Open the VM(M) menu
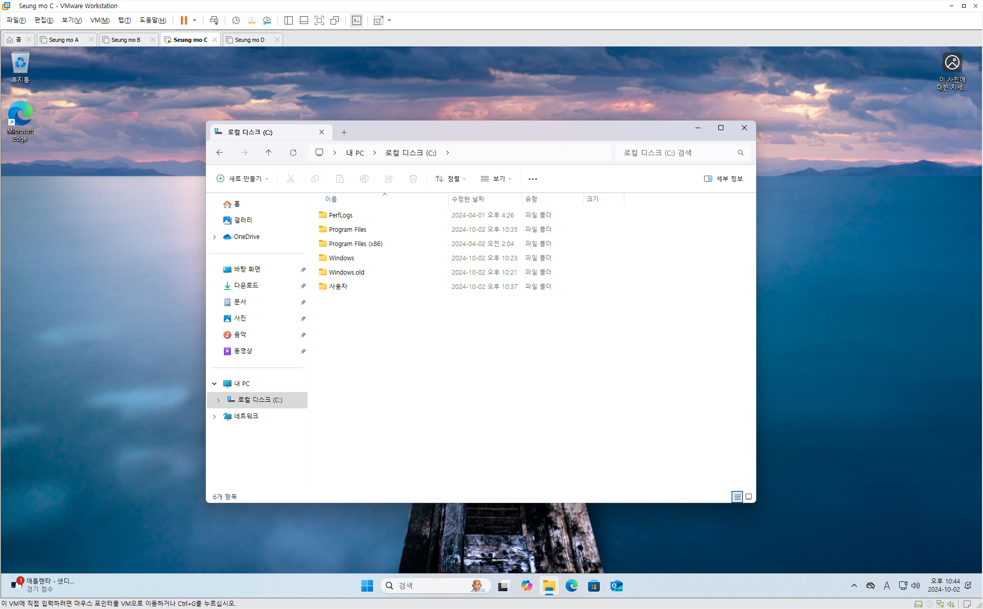Image resolution: width=983 pixels, height=609 pixels. [x=100, y=20]
